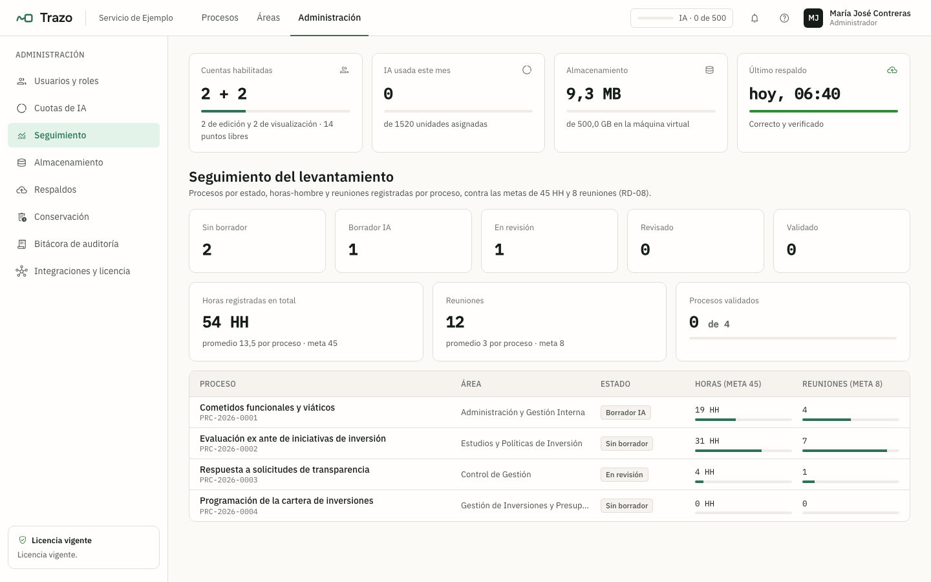
Task: Click the Validado summary card
Action: tap(842, 241)
